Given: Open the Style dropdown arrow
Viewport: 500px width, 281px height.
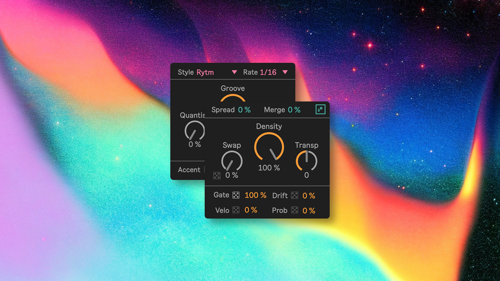Looking at the screenshot, I should pos(234,72).
